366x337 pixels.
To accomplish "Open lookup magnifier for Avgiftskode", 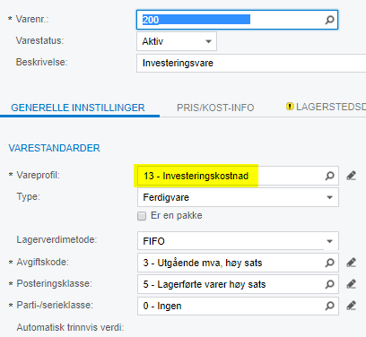I will 329,263.
